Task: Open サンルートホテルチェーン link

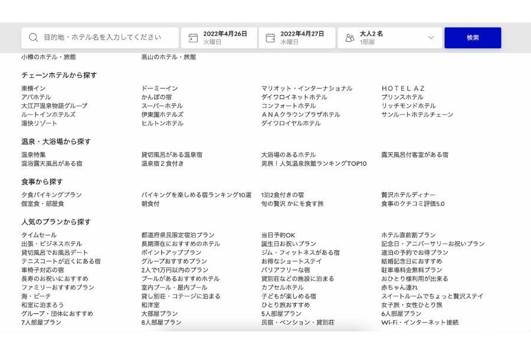Action: coord(417,114)
